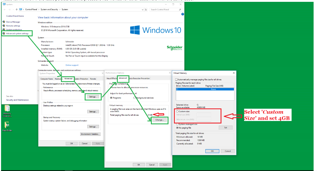Click Performance 'Settings...' button
This screenshot has width=317, height=171.
(x=93, y=97)
